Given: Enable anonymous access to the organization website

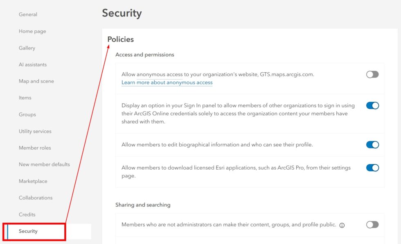Looking at the screenshot, I should [372, 74].
